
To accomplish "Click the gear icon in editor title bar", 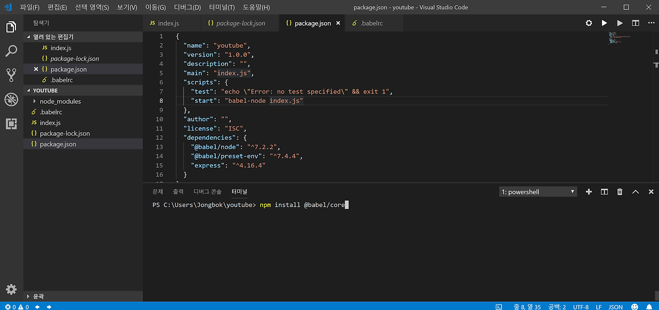I will pos(589,23).
